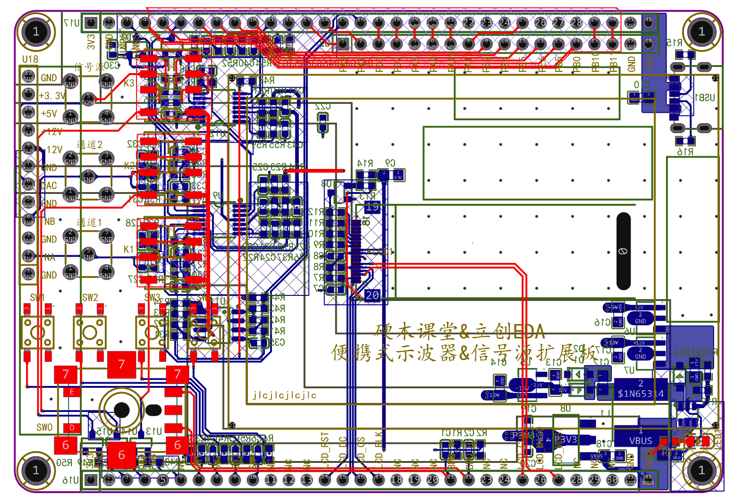Click U18 pin 11 pad
This screenshot has width=735, height=503.
[x=28, y=94]
